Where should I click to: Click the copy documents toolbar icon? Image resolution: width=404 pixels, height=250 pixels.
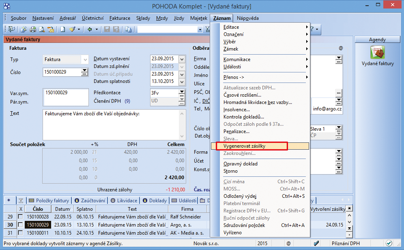click(24, 29)
